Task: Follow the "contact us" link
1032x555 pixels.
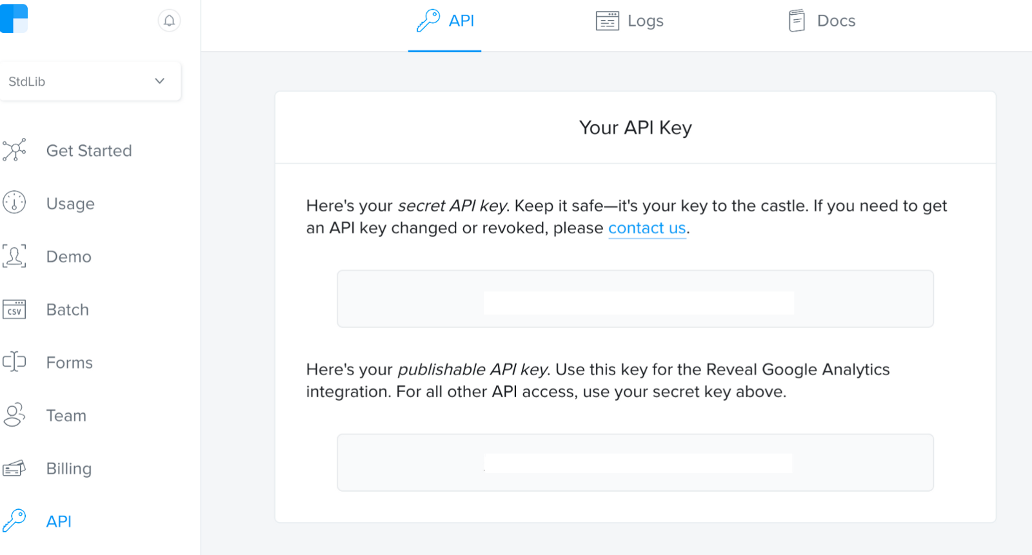Action: [x=647, y=228]
